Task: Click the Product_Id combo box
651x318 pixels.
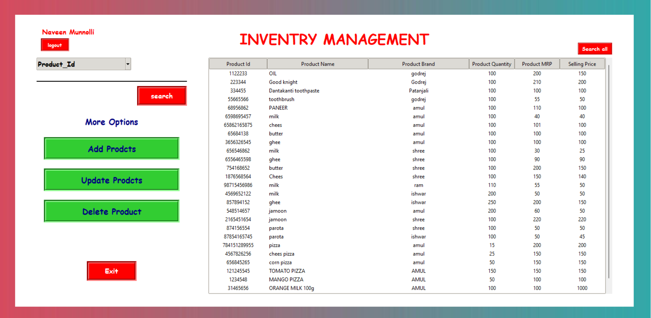Action: coord(84,64)
